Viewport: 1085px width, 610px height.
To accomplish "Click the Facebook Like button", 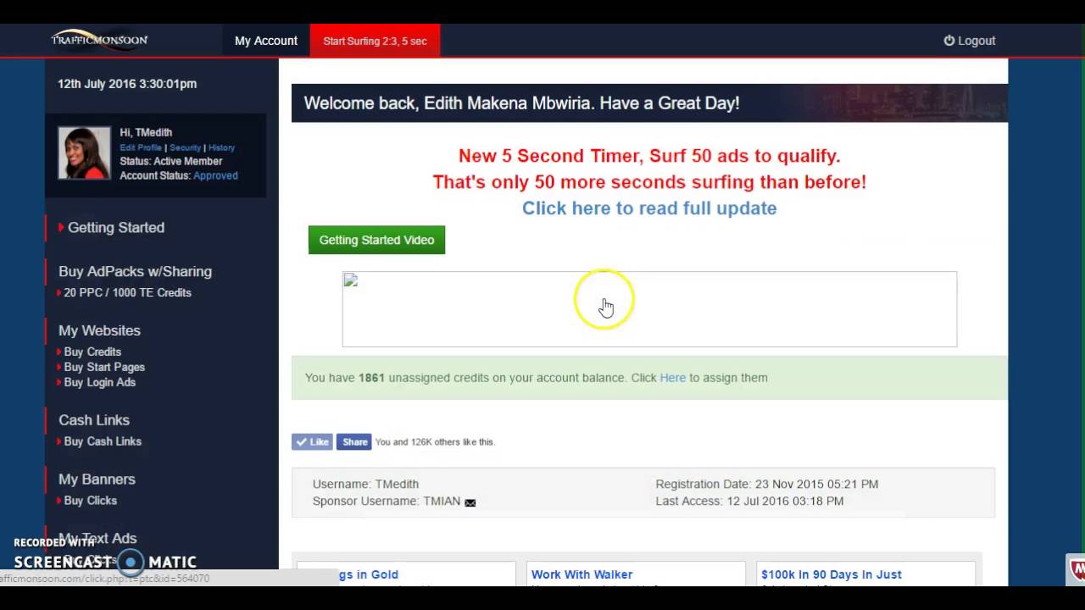I will [x=312, y=441].
